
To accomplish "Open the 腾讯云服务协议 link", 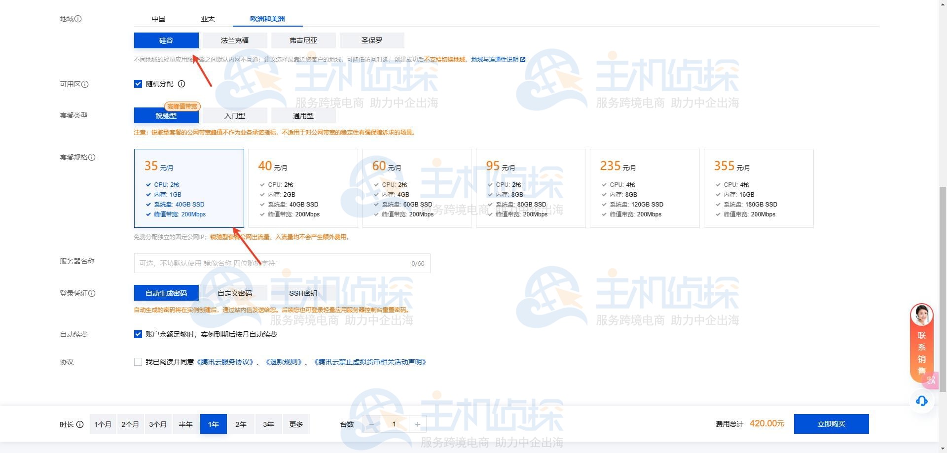I will click(226, 362).
